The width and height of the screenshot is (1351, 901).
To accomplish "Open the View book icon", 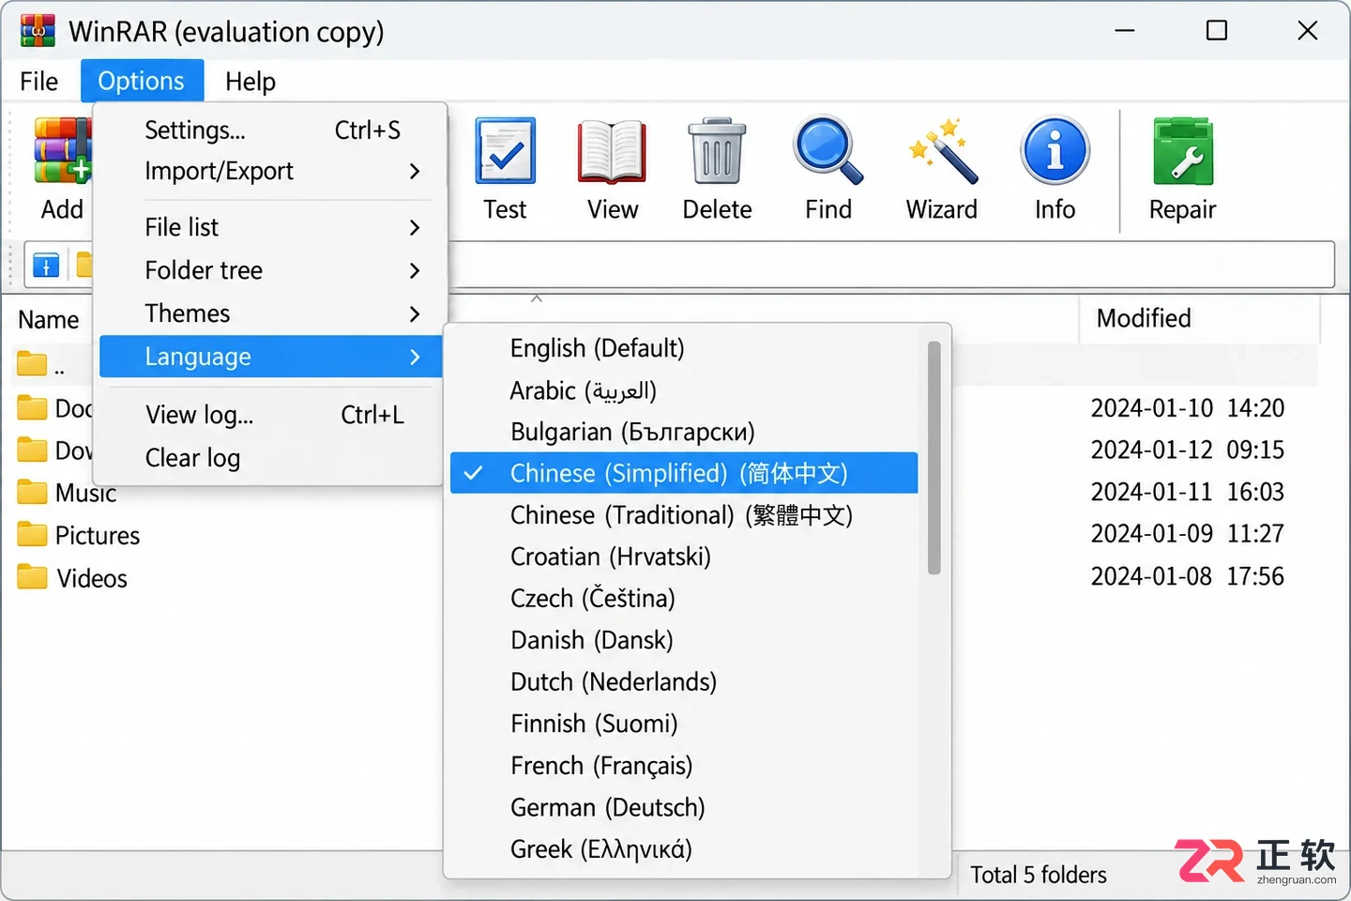I will [x=612, y=151].
